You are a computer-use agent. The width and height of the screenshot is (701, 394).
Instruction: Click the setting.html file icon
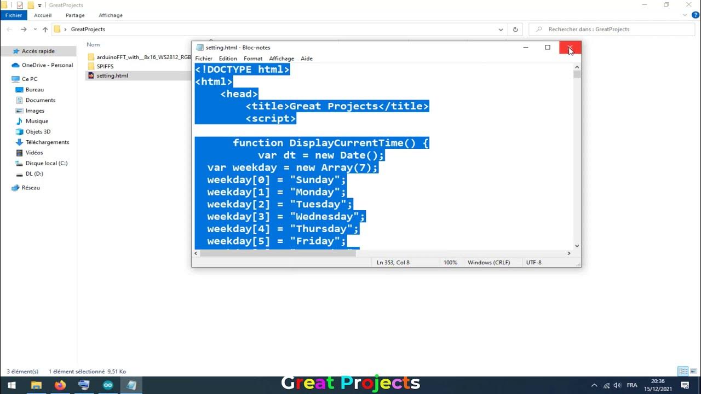point(91,76)
